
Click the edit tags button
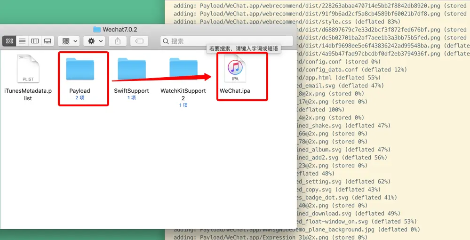coord(139,41)
